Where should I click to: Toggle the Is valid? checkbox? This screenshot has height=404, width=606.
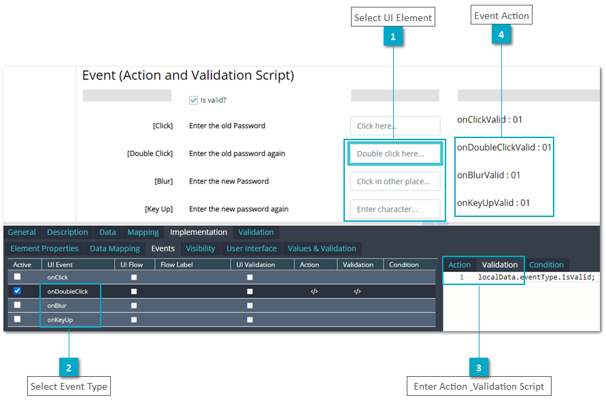(x=193, y=100)
